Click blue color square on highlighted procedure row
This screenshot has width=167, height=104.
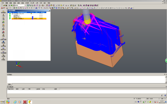pyautogui.click(x=33, y=19)
